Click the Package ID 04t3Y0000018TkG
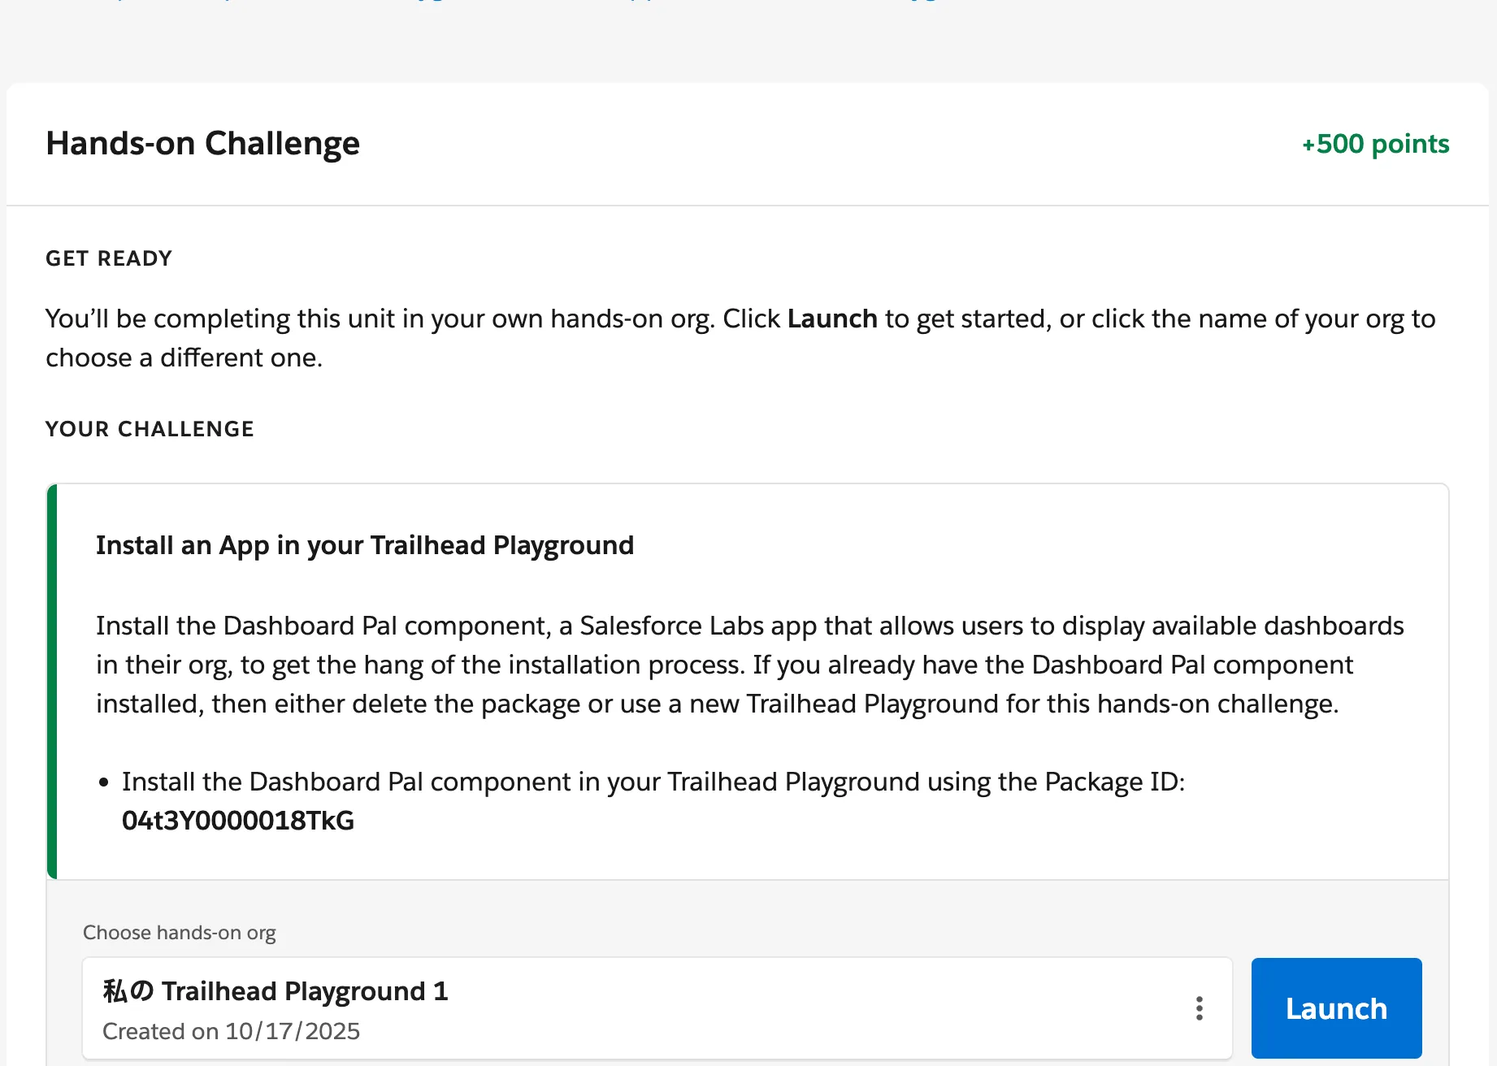The image size is (1497, 1066). tap(238, 821)
